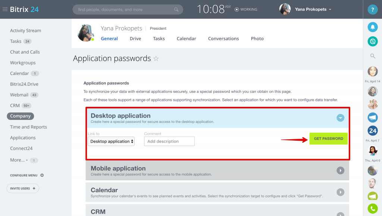Add Application passwords page to favorites star
The image size is (382, 216).
tap(156, 58)
